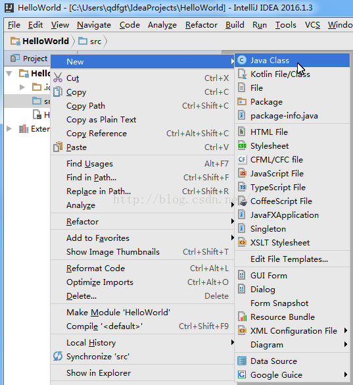The height and width of the screenshot is (385, 353).
Task: Click the JavaScript File icon
Action: [x=242, y=173]
